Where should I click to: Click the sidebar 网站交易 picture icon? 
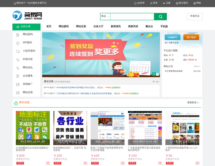tap(18, 93)
